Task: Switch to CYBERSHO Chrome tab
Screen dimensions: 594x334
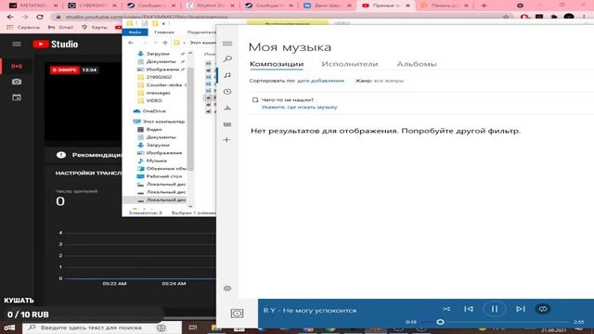Action: coord(93,6)
